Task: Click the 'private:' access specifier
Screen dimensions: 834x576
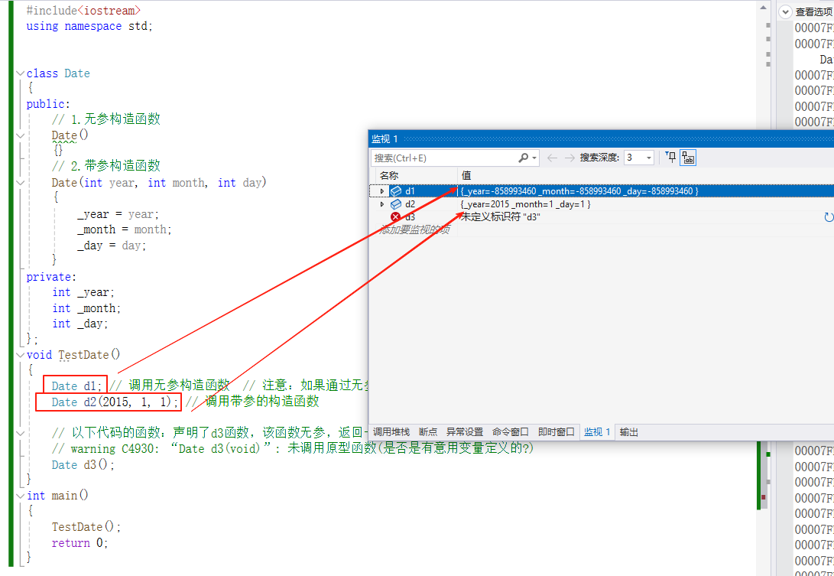Action: [x=51, y=277]
